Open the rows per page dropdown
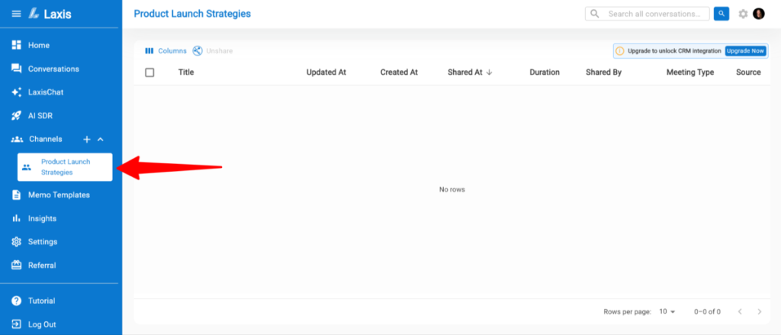 [667, 311]
